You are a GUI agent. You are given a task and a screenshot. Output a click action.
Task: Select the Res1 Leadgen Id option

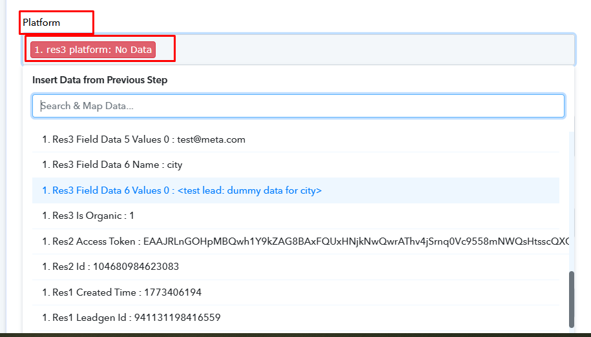131,318
